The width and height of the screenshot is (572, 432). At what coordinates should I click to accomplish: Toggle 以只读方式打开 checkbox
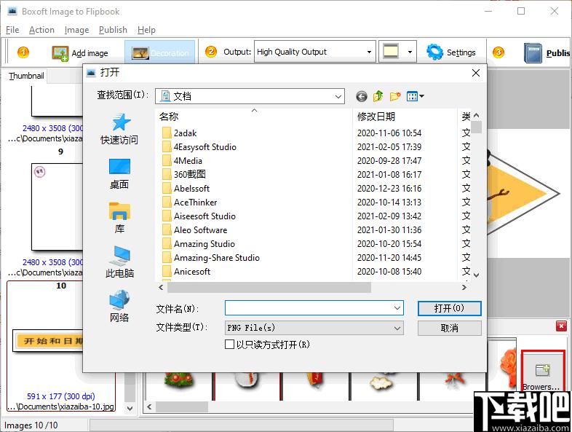[229, 345]
